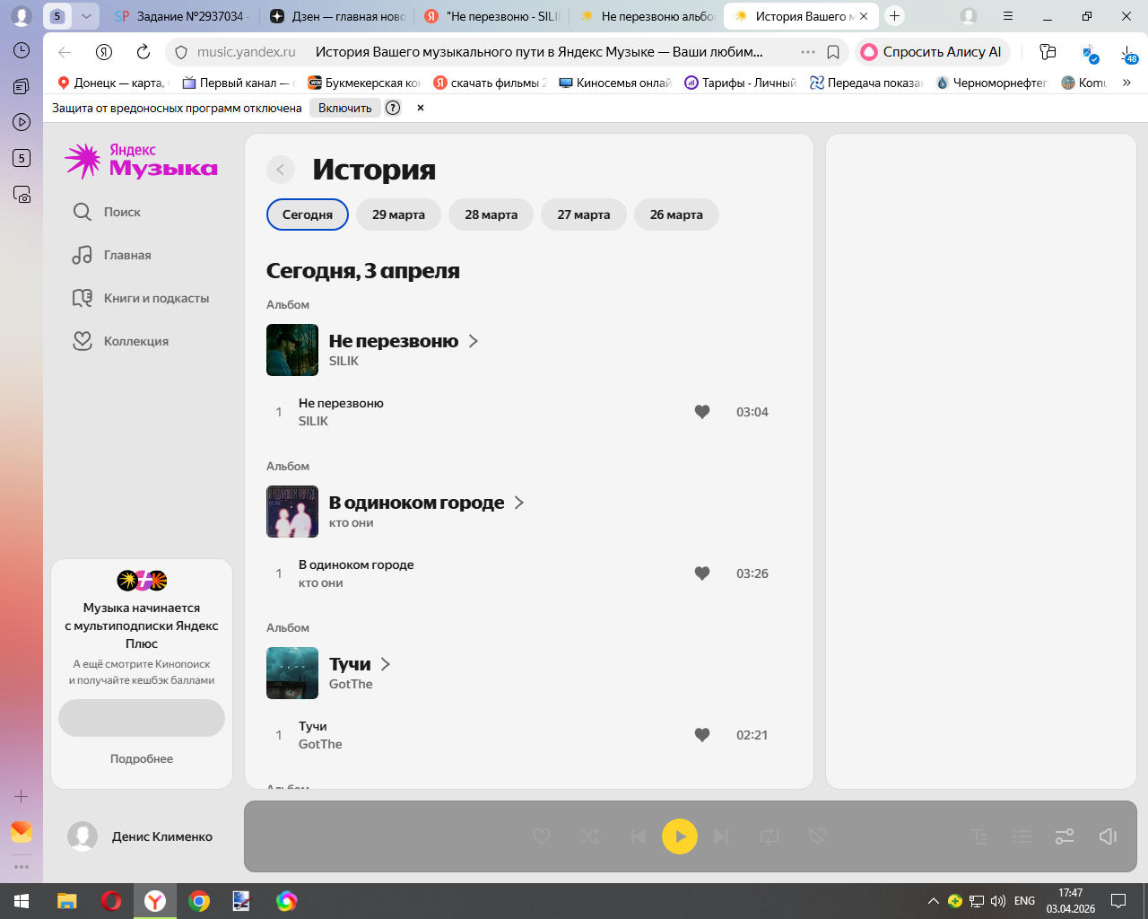Open more options at browser side panel bottom
1148x919 pixels.
click(x=22, y=867)
